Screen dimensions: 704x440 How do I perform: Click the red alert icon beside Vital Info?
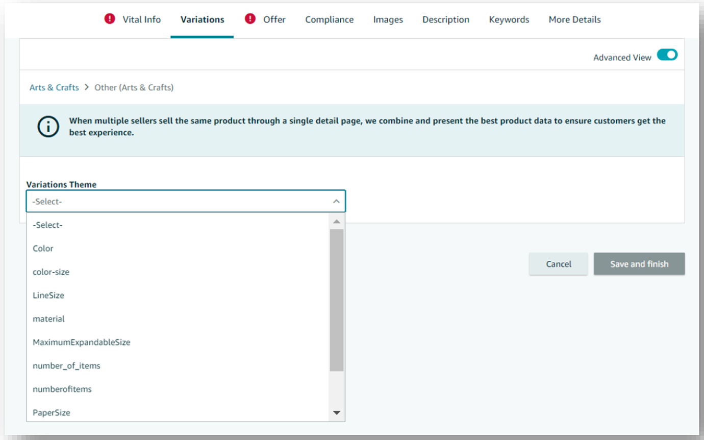coord(110,19)
